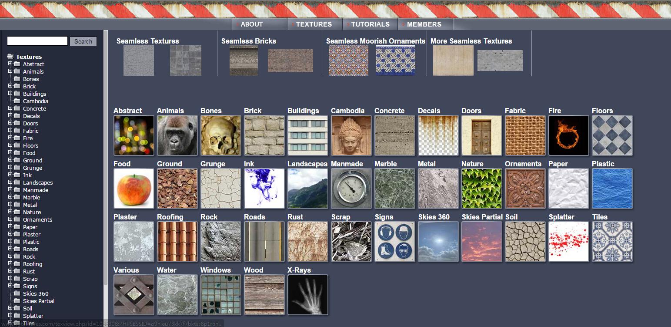Open the Animals gorilla thumbnail

coord(177,135)
